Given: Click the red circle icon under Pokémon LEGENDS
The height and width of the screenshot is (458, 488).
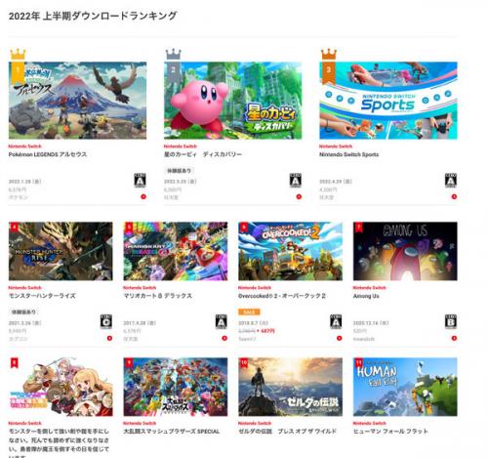Looking at the screenshot, I should 143,196.
